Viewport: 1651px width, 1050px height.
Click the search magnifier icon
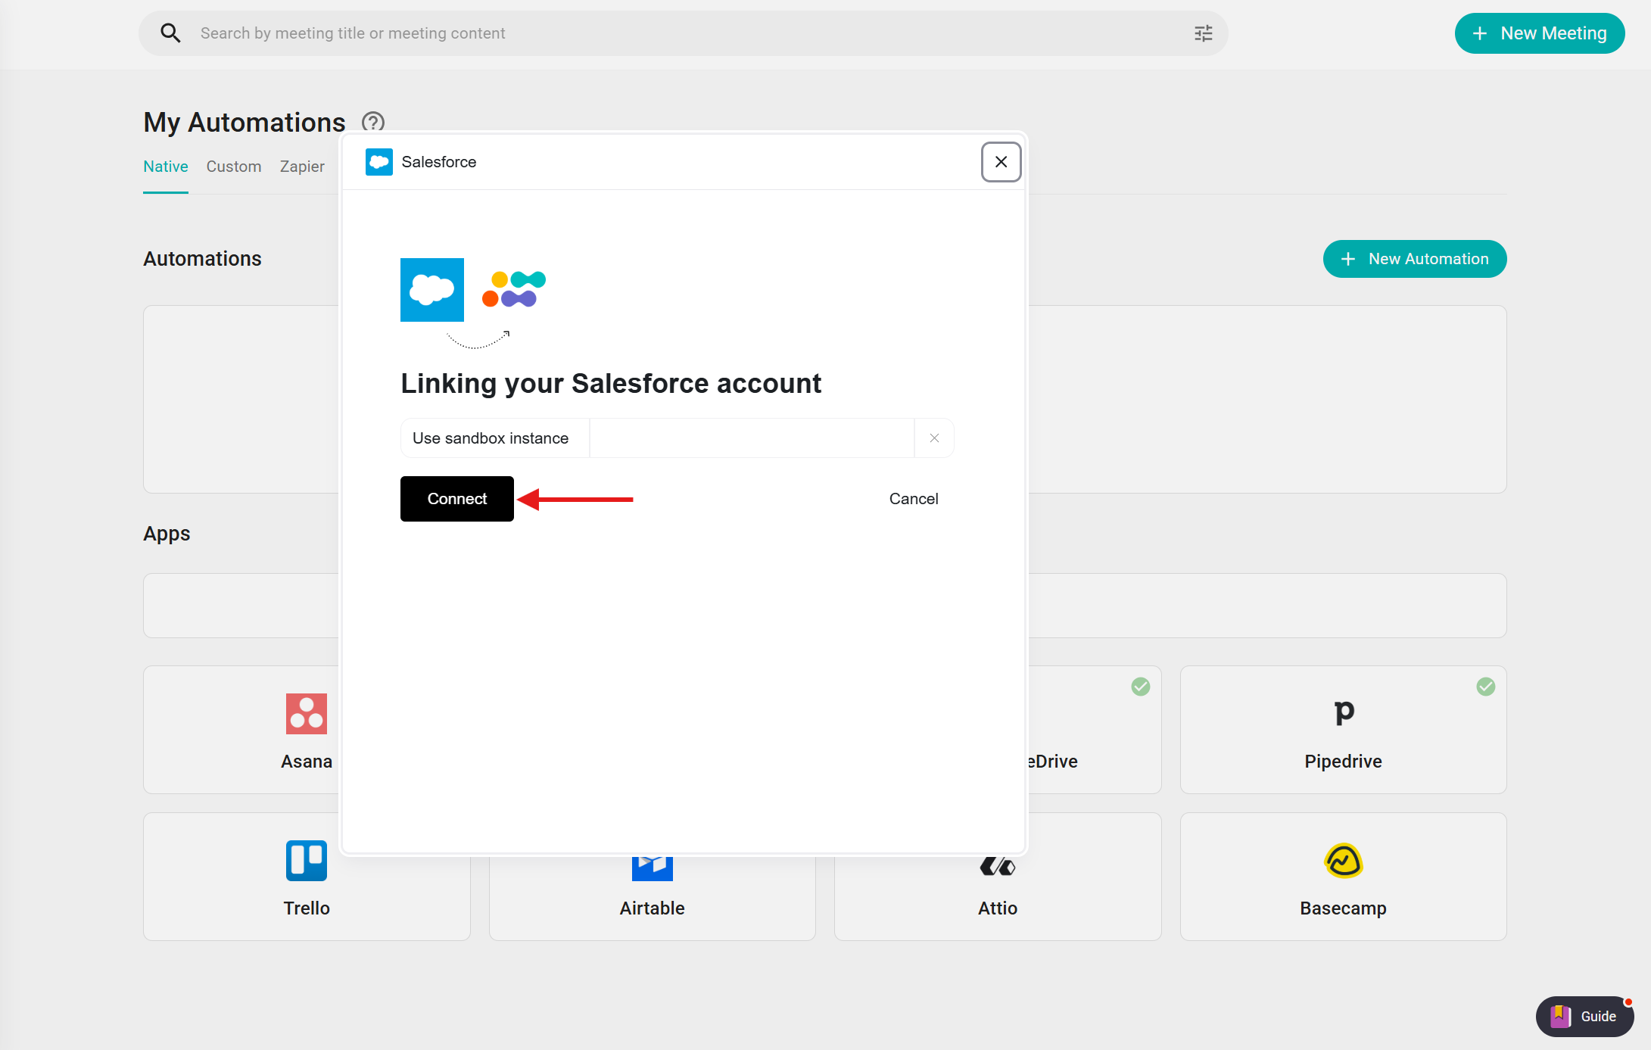pos(170,33)
